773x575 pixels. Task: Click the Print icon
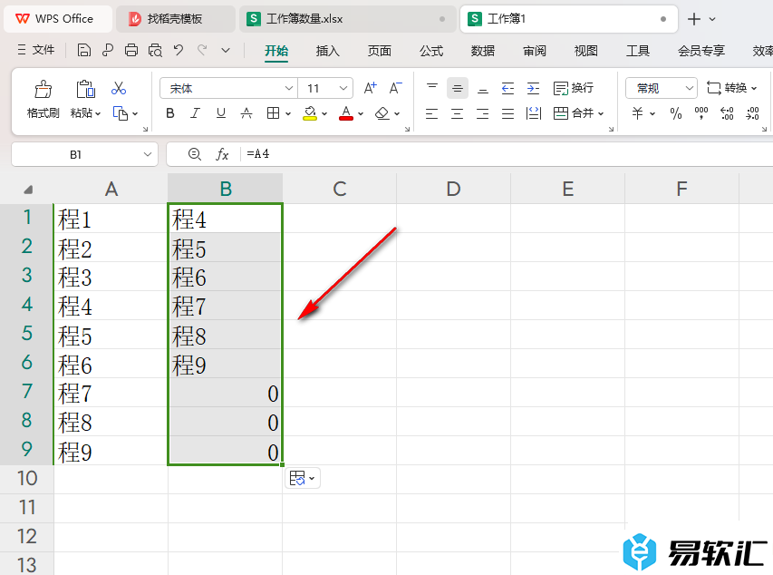click(131, 50)
